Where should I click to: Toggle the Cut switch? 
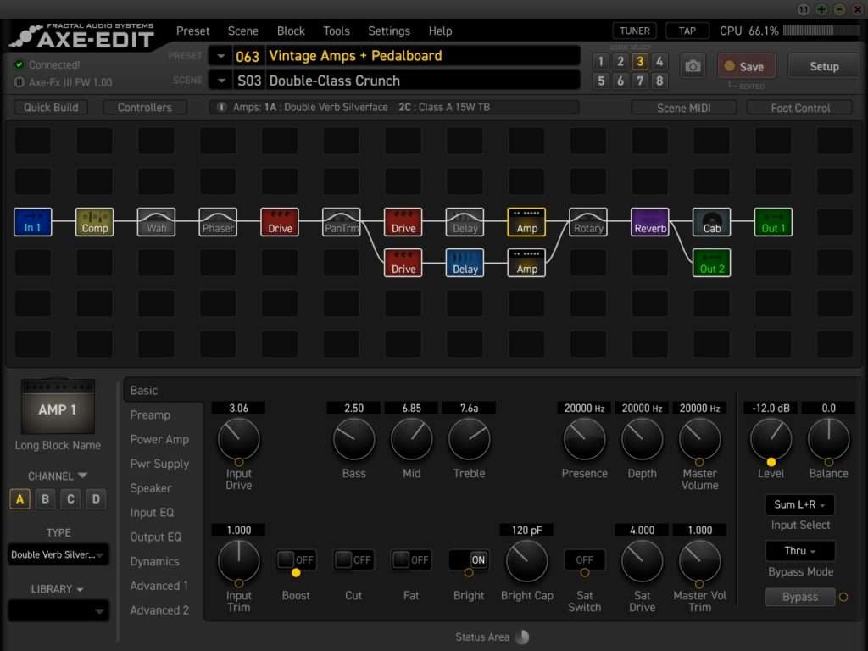tap(353, 559)
